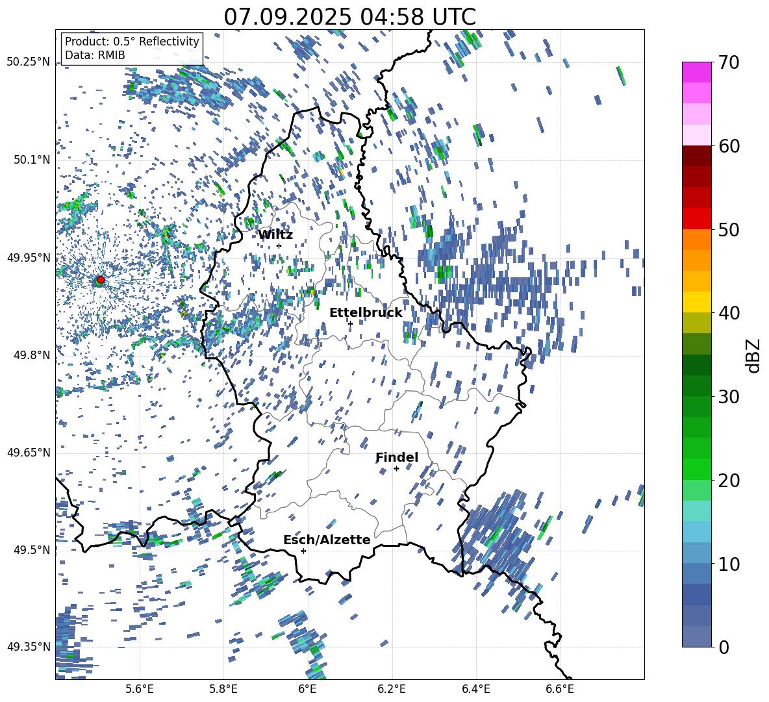Click the 0 tick label on colorbar
769x702 pixels.
coord(724,647)
